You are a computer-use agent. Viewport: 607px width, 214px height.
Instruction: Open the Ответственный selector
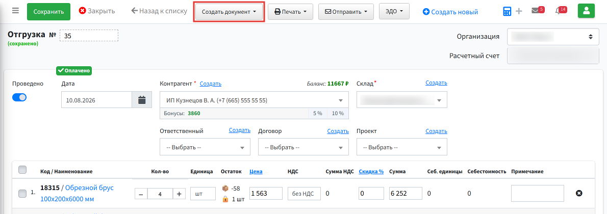click(x=205, y=147)
